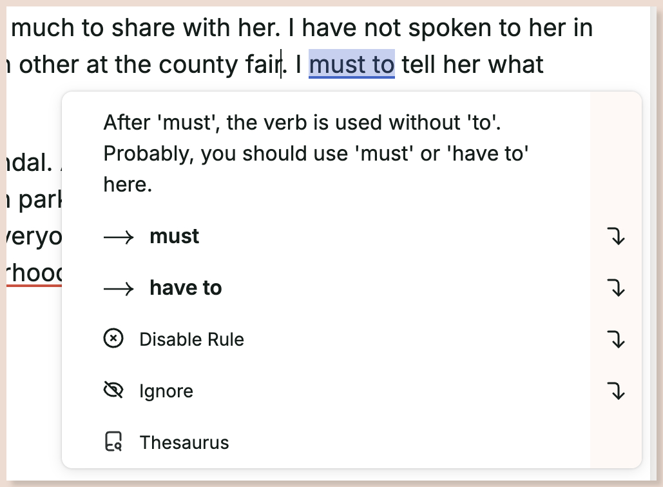Select the Thesaurus menu entry
Image resolution: width=663 pixels, height=487 pixels.
click(x=184, y=442)
